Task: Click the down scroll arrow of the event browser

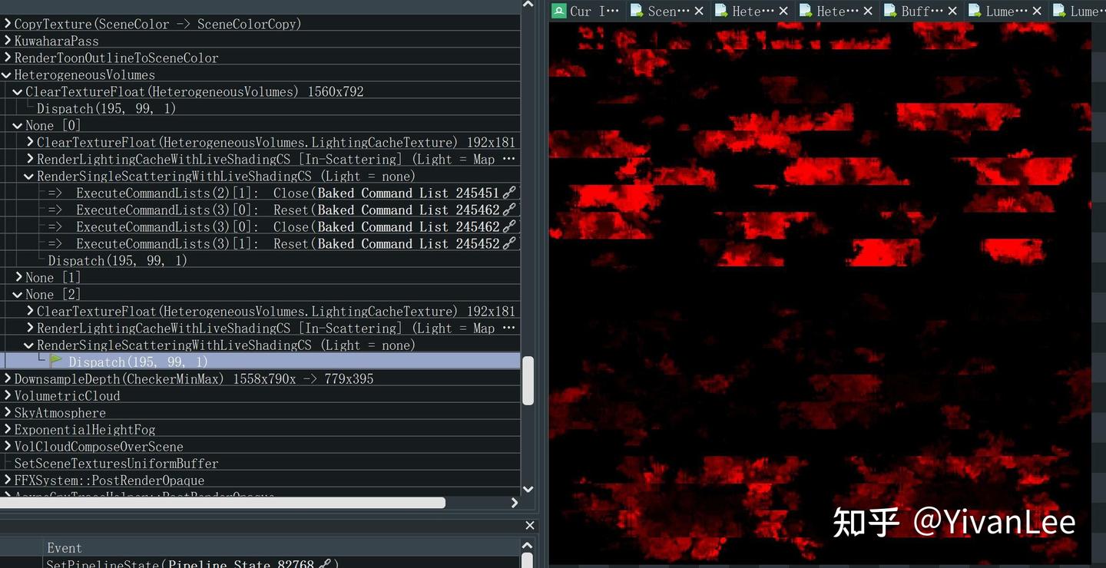Action: tap(528, 489)
